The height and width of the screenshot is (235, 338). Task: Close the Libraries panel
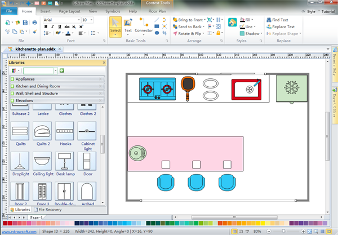pyautogui.click(x=104, y=63)
